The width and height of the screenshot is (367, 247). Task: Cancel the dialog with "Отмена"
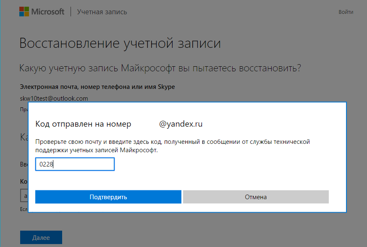pos(256,197)
